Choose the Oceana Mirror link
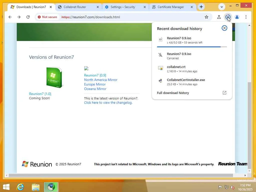Image resolution: width=256 pixels, height=192 pixels. click(x=95, y=89)
